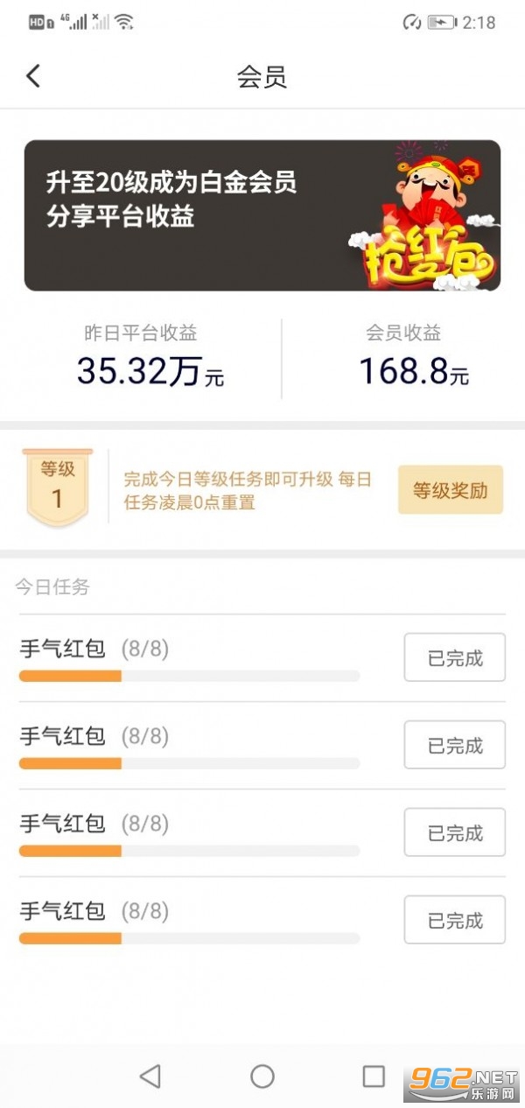525x1108 pixels.
Task: Tap the first 手气红包 progress bar
Action: click(x=189, y=676)
